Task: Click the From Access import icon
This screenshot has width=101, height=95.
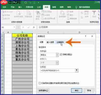Action: tap(3, 12)
